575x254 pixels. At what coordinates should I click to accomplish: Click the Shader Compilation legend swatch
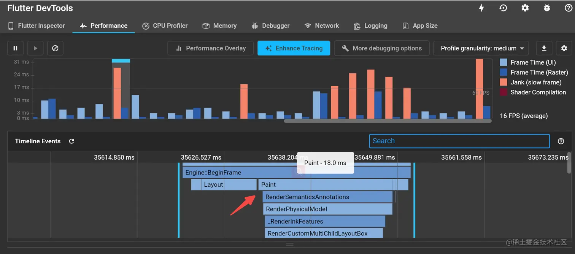pos(504,92)
